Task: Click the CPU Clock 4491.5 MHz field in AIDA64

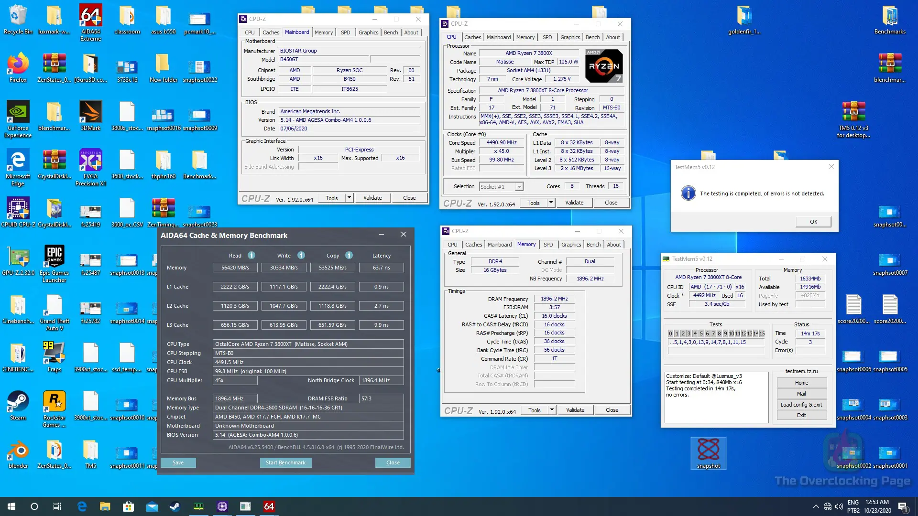Action: [x=308, y=362]
